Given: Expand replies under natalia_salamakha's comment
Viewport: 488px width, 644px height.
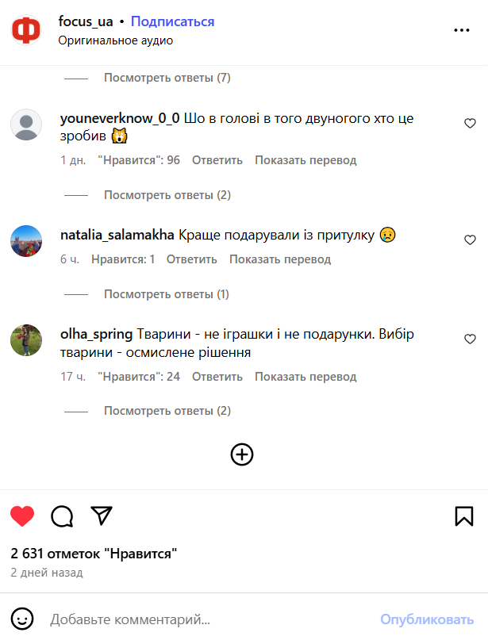Looking at the screenshot, I should [x=166, y=294].
